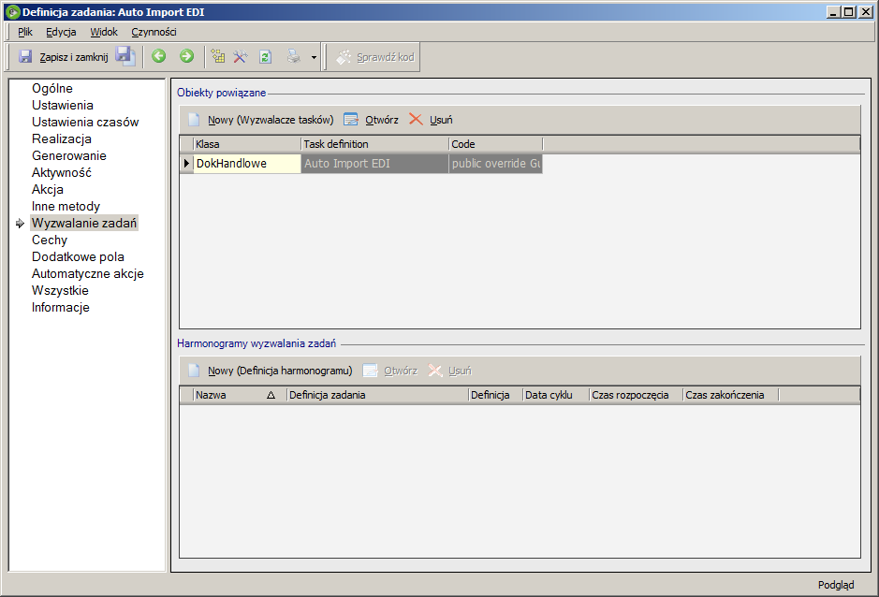Viewport: 879px width, 597px height.
Task: Go back with green left arrow
Action: click(x=158, y=56)
